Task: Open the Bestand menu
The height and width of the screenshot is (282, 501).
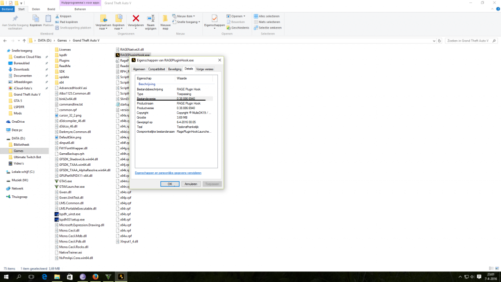Action: coord(7,9)
